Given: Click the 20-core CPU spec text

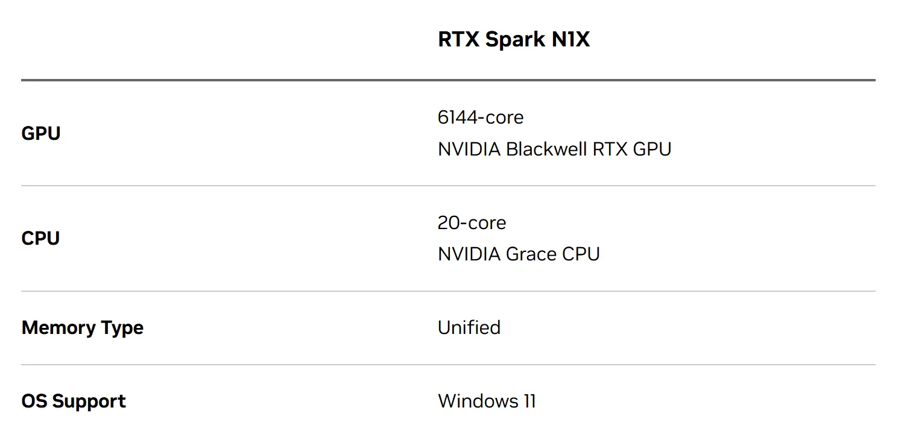Looking at the screenshot, I should (472, 222).
